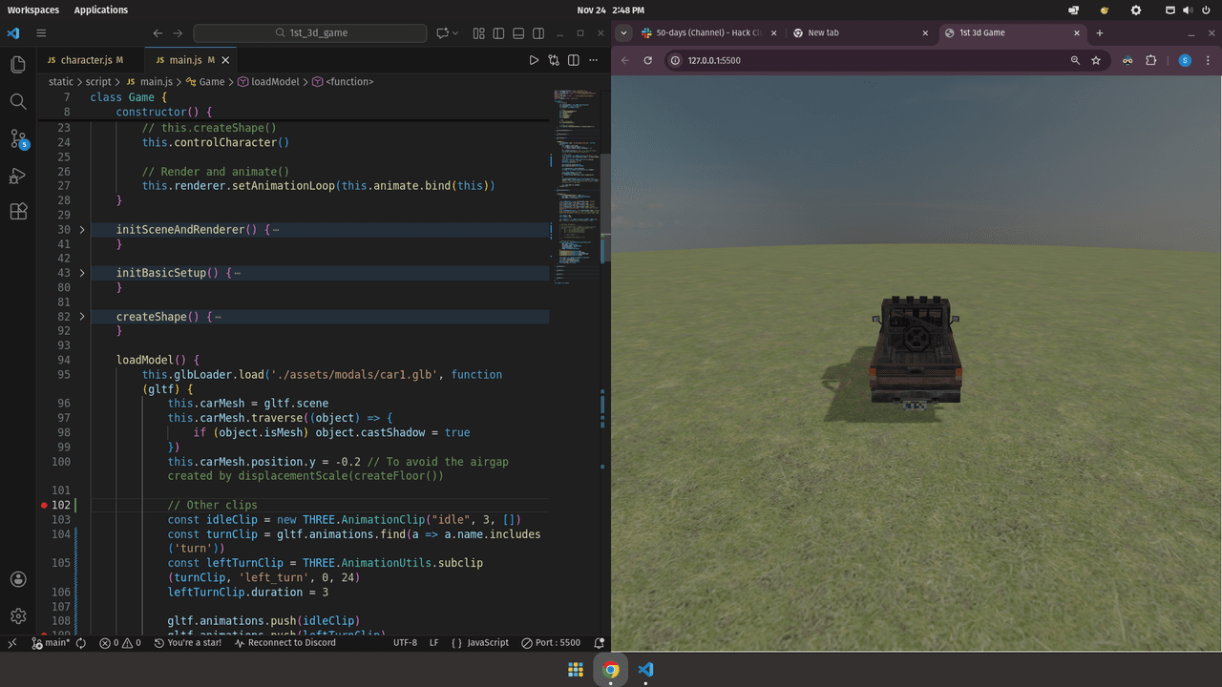Open the Explorer panel in activity bar
The width and height of the screenshot is (1222, 687).
pos(18,65)
